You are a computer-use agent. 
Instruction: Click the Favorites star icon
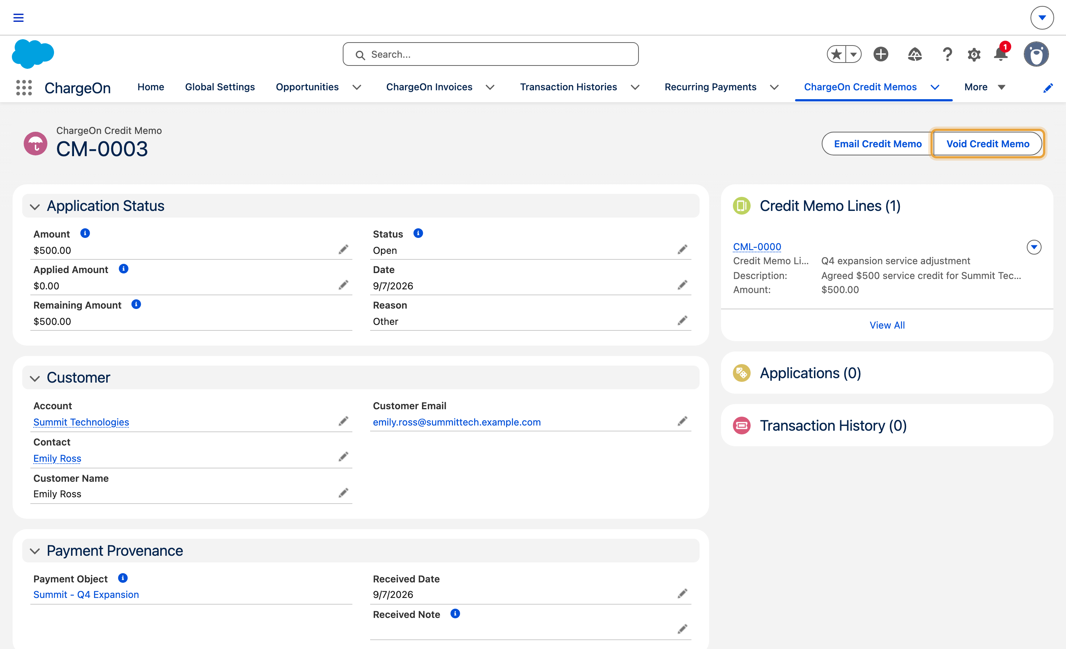click(x=836, y=54)
